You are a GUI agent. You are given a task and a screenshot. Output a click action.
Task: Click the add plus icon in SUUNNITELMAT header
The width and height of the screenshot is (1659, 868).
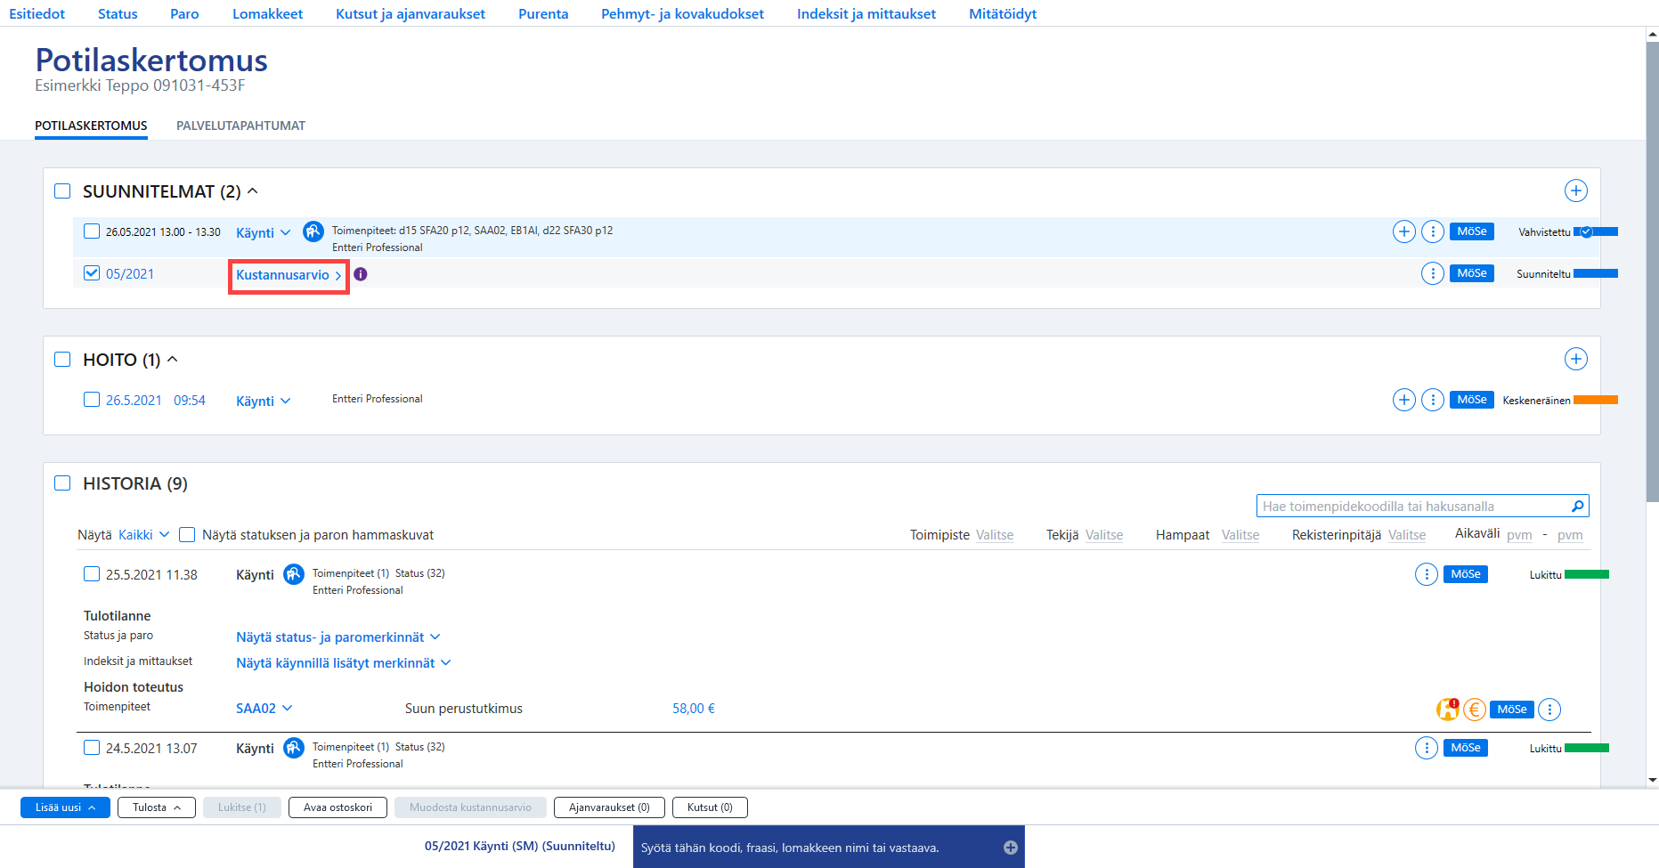pos(1575,191)
